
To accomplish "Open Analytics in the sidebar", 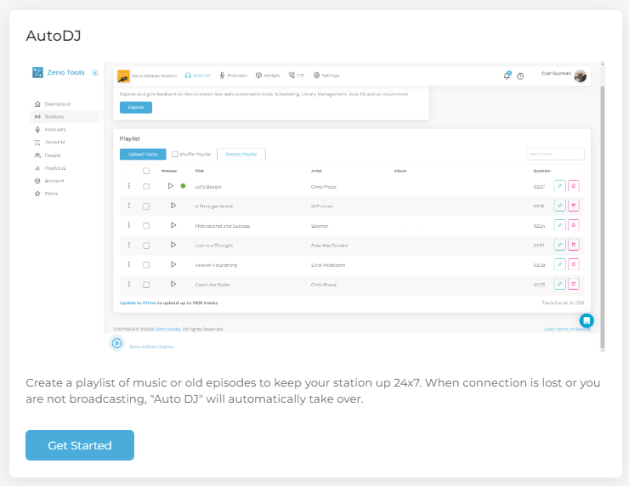I will pos(50,168).
